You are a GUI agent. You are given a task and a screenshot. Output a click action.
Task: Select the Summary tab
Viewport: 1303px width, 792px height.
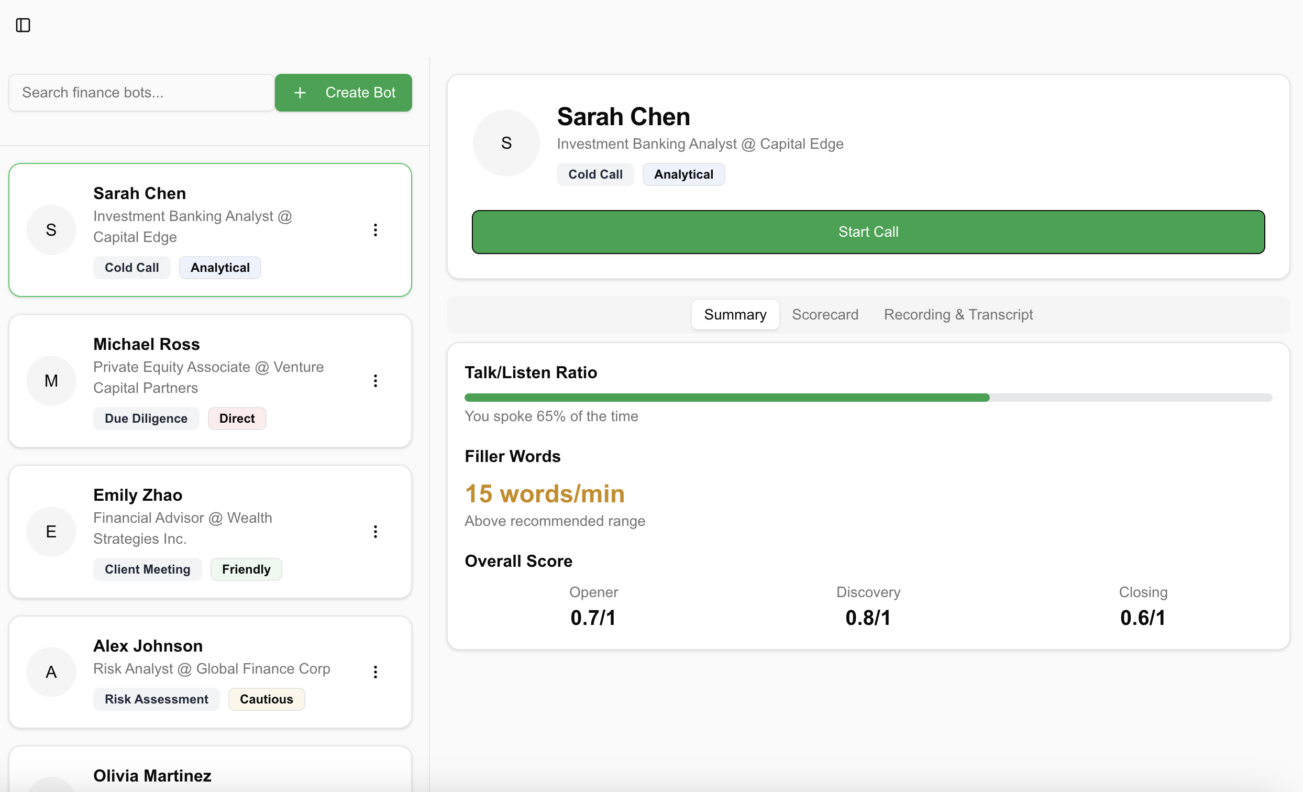pos(735,315)
